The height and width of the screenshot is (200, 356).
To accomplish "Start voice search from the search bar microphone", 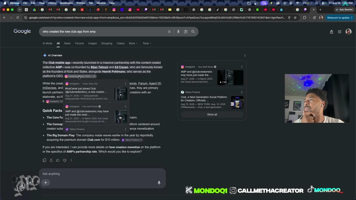I will (x=178, y=32).
